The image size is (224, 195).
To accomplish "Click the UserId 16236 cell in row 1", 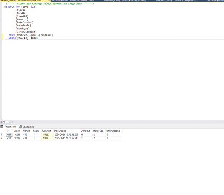I will click(17, 135).
